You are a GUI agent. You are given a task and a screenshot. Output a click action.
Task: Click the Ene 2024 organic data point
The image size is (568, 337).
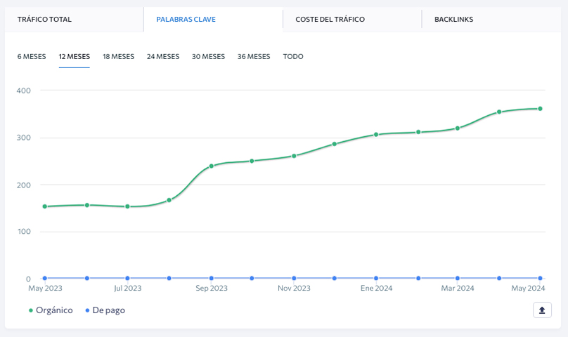376,134
